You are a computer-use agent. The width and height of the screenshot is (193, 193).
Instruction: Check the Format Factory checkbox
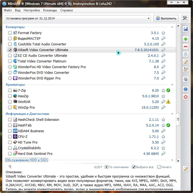(10, 33)
